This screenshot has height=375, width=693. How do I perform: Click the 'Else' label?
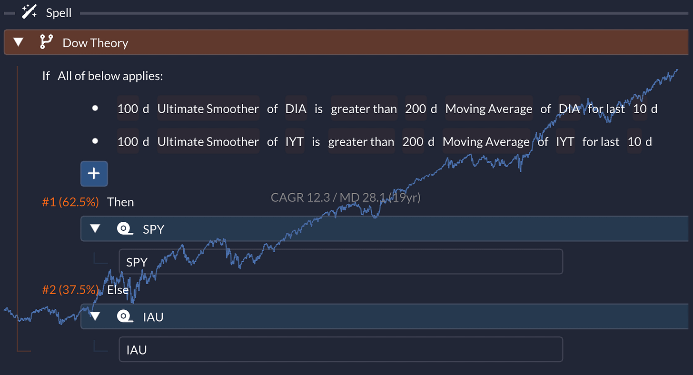118,289
